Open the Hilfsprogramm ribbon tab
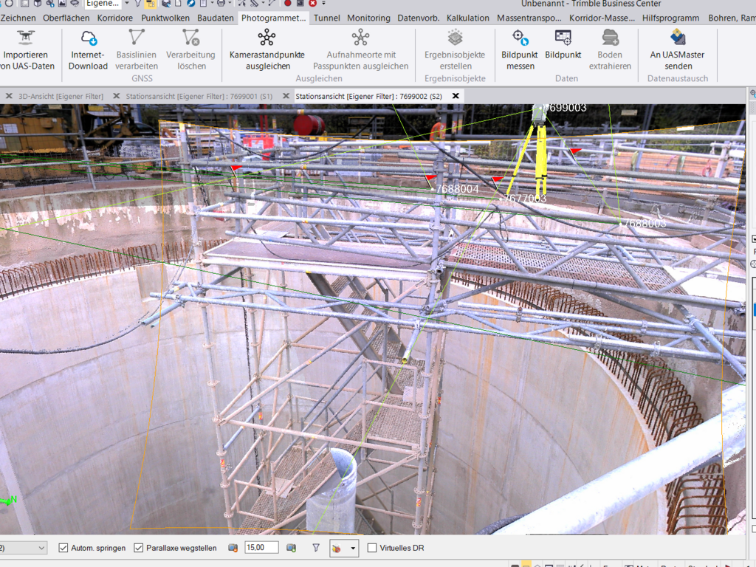756x567 pixels. click(x=670, y=18)
